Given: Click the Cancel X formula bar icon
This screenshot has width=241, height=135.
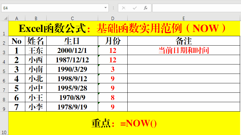Looking at the screenshot, I should coord(124,8).
